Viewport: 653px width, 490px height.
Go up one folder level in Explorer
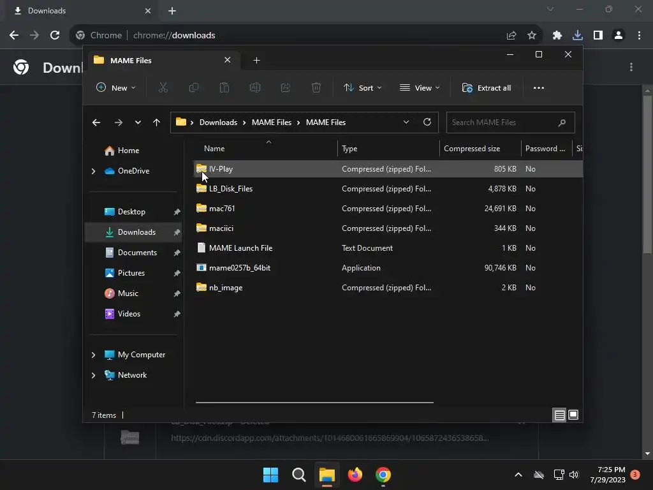157,122
